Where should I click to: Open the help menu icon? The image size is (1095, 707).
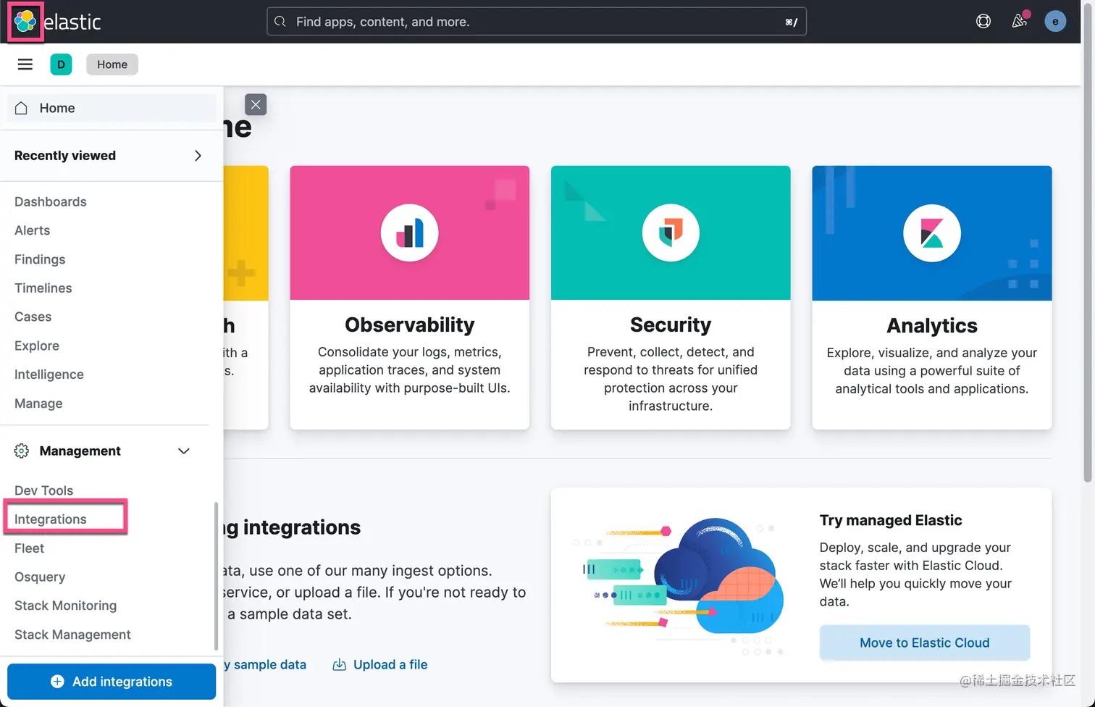tap(983, 22)
